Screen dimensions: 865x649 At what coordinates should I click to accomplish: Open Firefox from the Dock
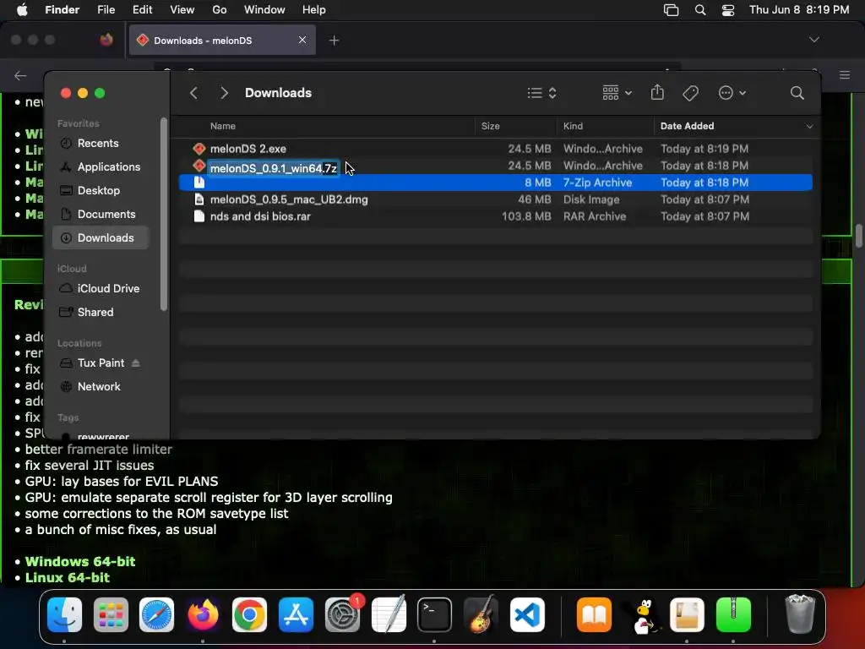coord(203,614)
